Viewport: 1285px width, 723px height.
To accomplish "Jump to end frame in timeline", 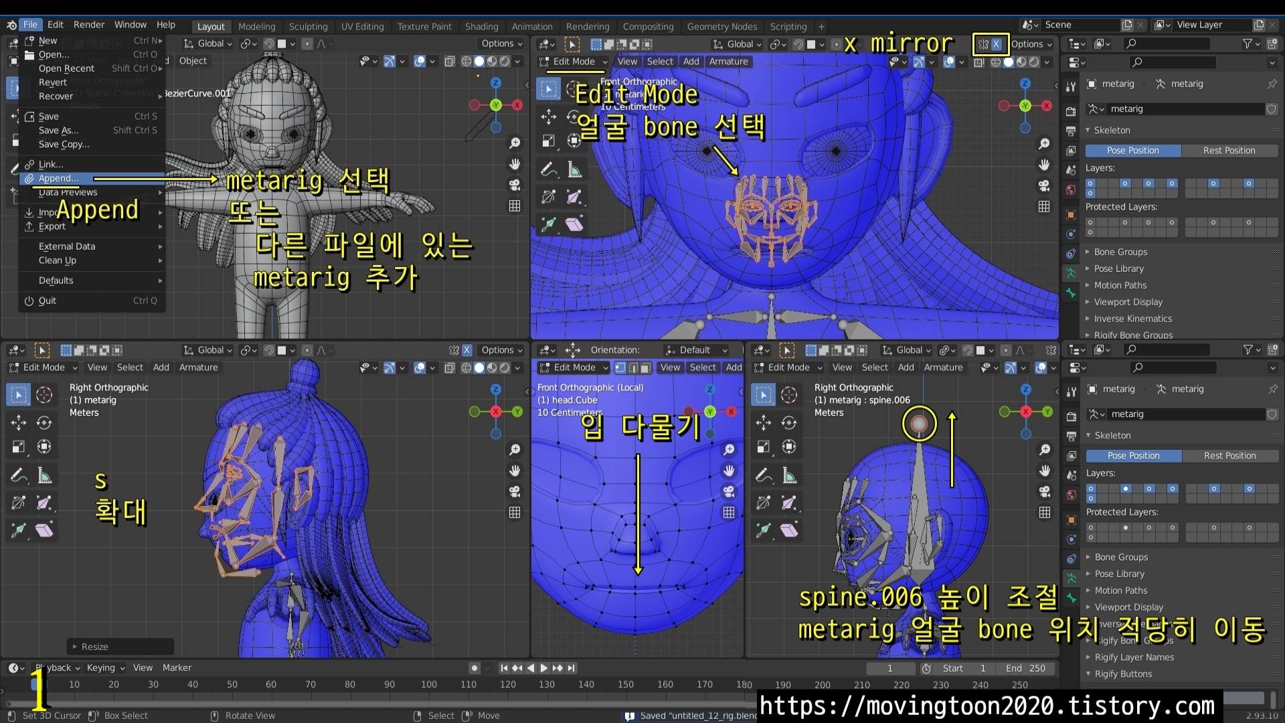I will point(571,668).
